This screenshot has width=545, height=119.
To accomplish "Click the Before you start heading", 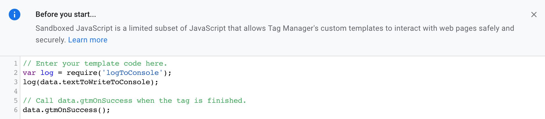I will coord(66,15).
